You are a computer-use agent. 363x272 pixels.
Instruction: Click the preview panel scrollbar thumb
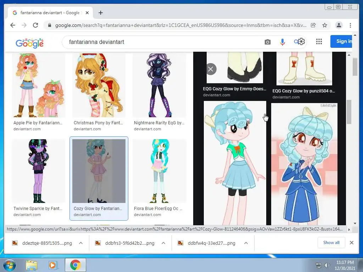click(x=349, y=112)
